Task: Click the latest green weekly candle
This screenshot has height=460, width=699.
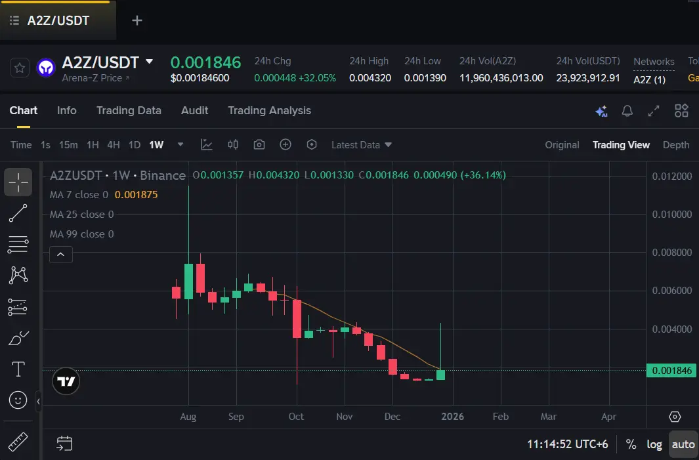Action: pyautogui.click(x=440, y=375)
